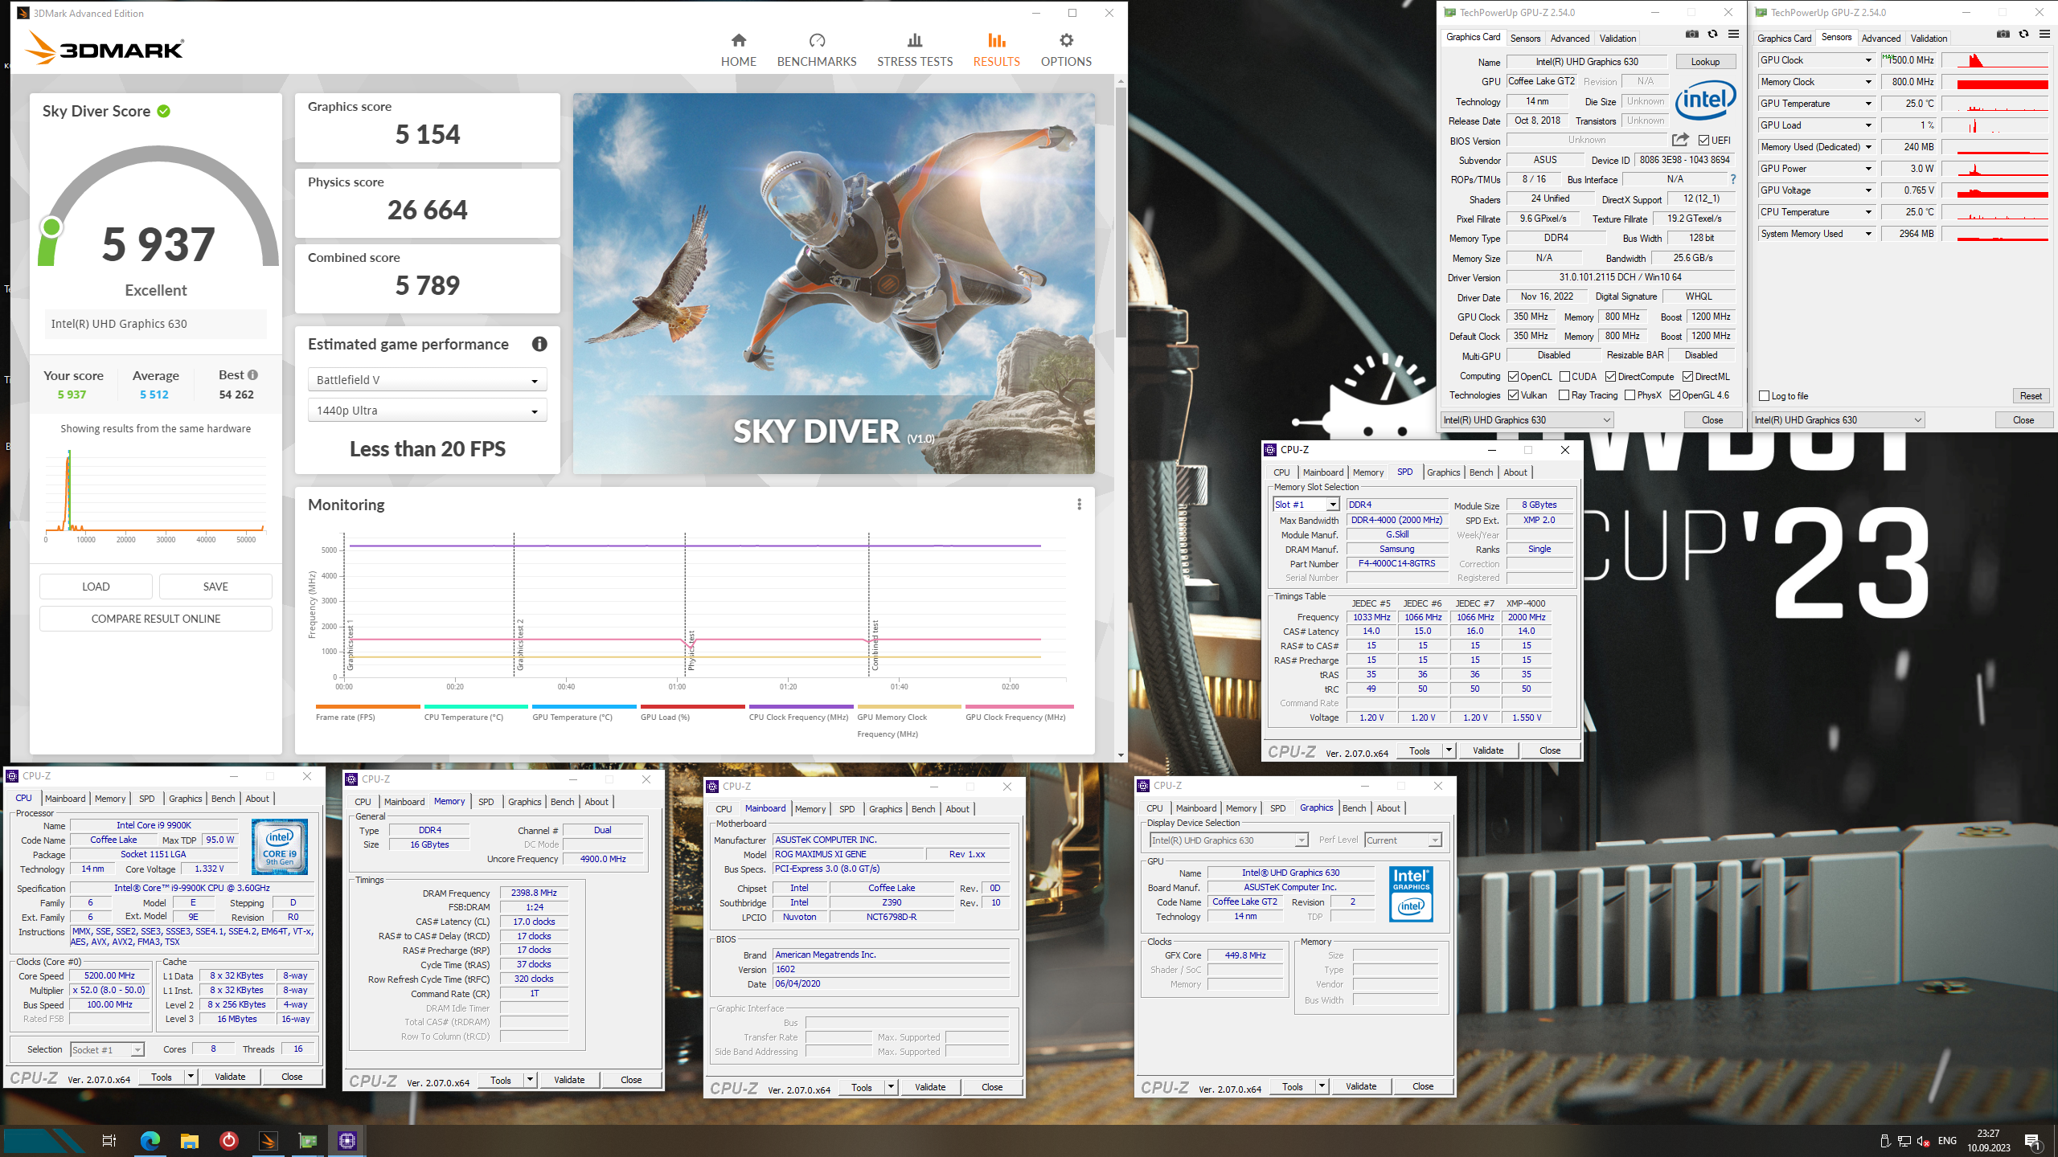Click the Lookup button in GPU-Z

tap(1705, 62)
